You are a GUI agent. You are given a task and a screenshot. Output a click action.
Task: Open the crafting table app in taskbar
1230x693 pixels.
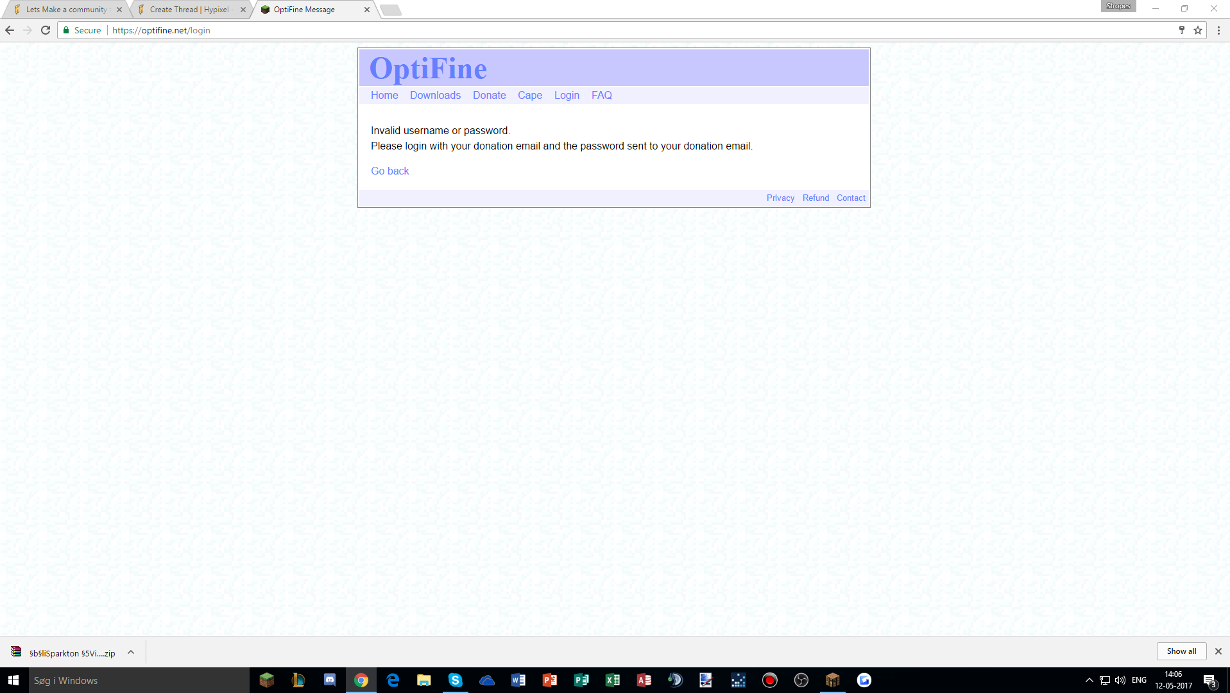[x=833, y=680]
